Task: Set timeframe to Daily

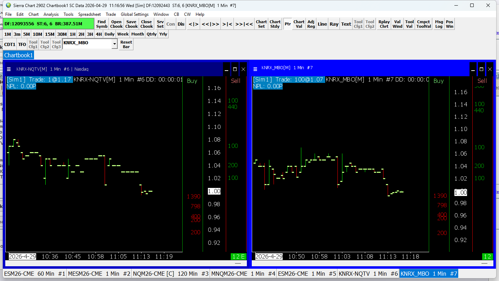Action: [x=110, y=34]
